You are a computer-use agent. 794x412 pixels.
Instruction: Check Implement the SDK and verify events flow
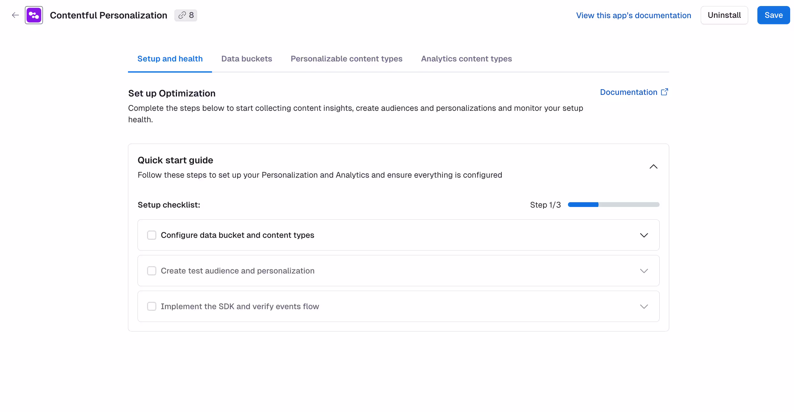pos(152,307)
